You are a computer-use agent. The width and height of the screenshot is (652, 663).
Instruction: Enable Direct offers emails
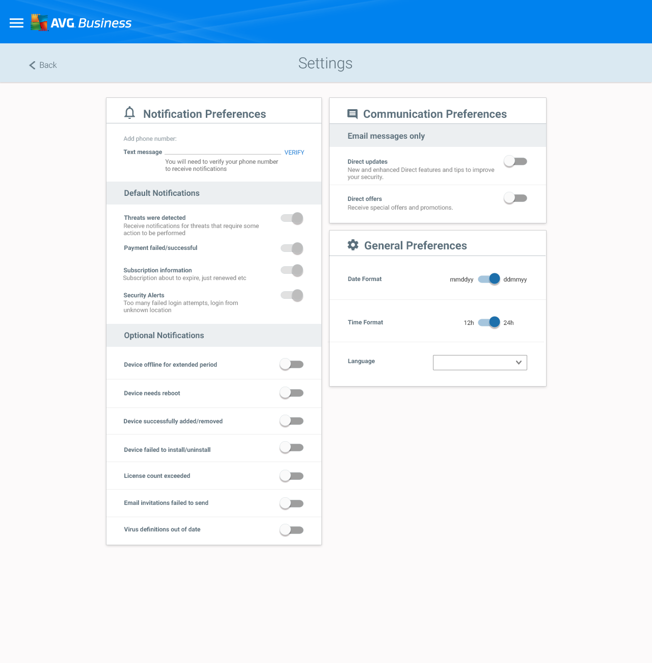click(515, 198)
